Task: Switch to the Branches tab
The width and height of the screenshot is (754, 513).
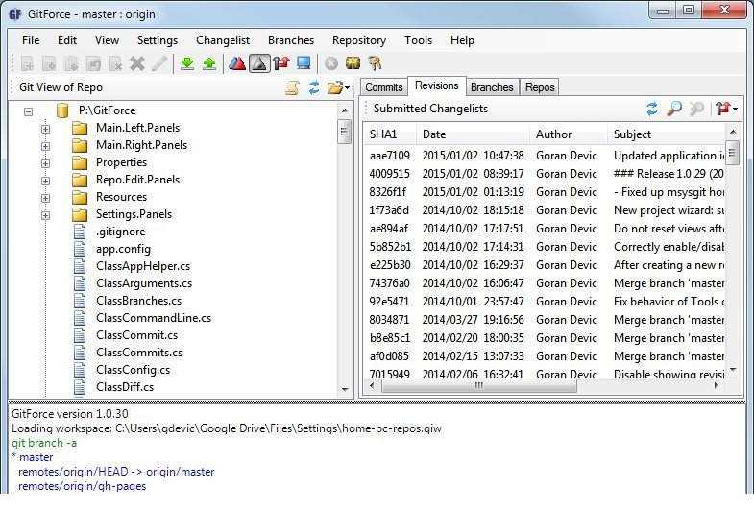Action: pos(492,87)
